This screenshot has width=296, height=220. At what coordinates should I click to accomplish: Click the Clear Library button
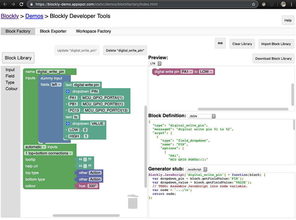[x=242, y=44]
